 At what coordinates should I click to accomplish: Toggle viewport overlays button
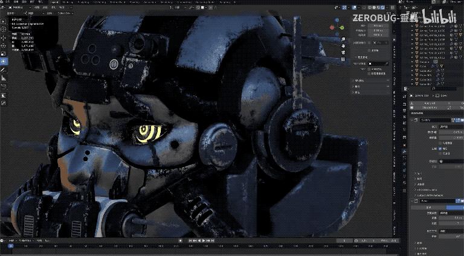coord(355,7)
